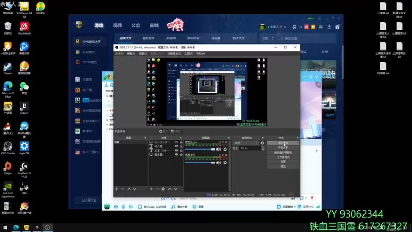Open GeForce Experience desktop icon

coord(8,190)
